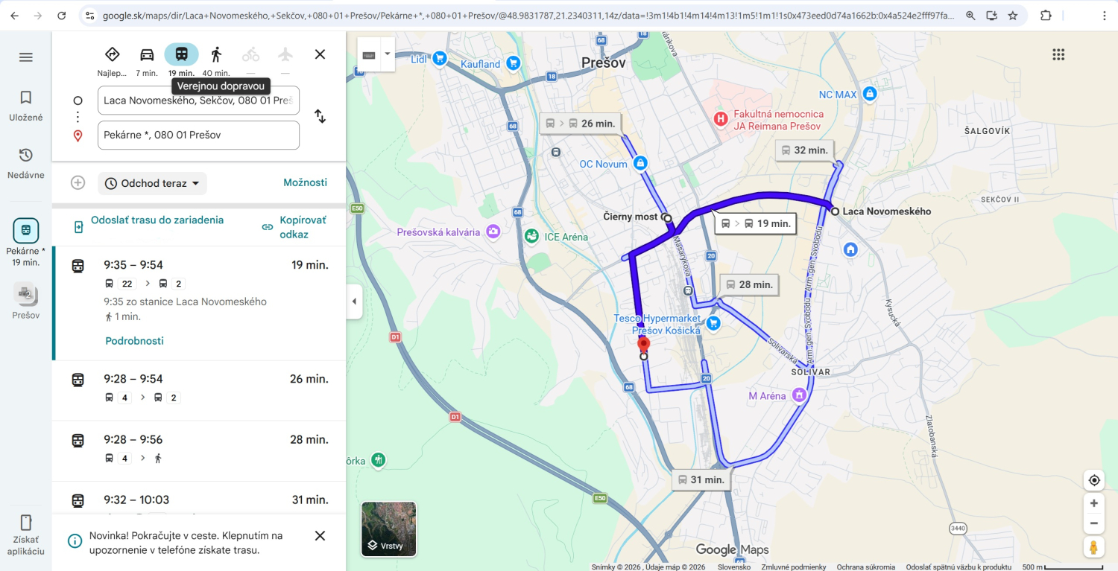
Task: Select the driving travel mode icon
Action: pyautogui.click(x=147, y=54)
